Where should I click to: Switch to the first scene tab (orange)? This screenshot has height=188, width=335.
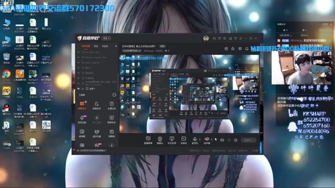point(86,46)
